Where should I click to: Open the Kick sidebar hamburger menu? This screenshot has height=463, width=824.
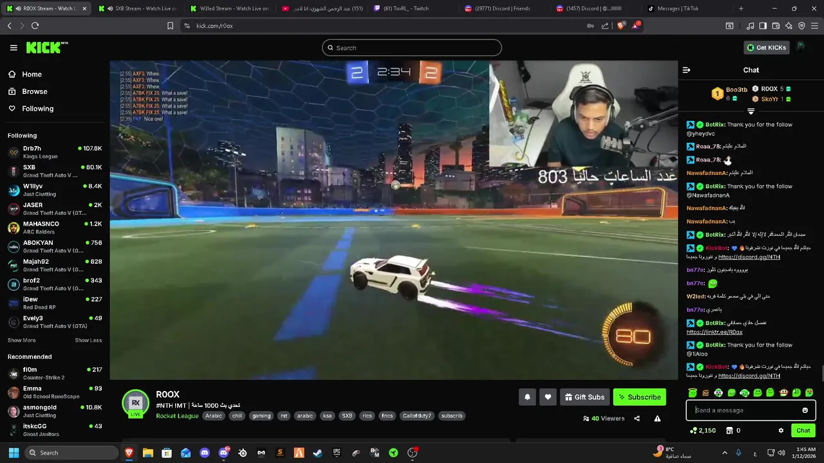pyautogui.click(x=14, y=48)
